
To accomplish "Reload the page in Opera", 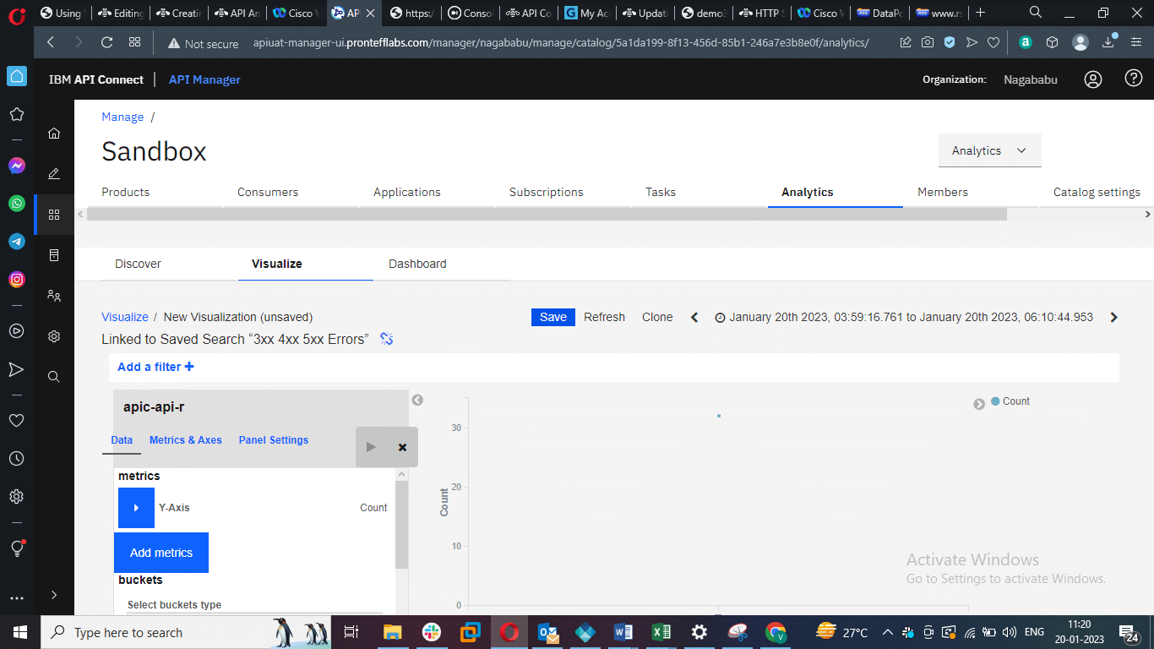I will [106, 42].
